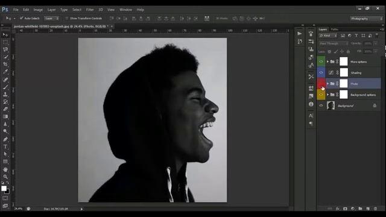Open the Filter menu
This screenshot has width=386, height=217.
point(90,10)
